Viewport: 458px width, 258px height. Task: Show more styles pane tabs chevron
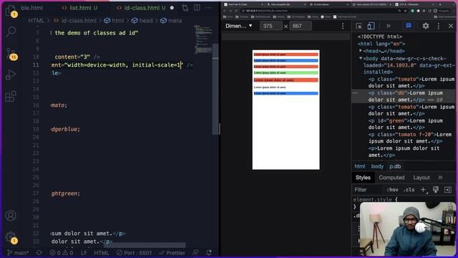[440, 178]
